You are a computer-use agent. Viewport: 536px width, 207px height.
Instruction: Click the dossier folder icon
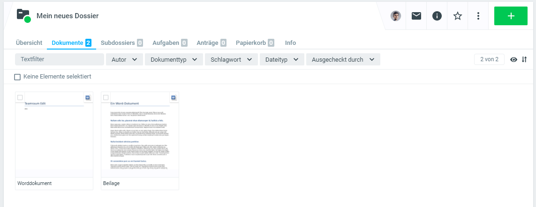(23, 15)
